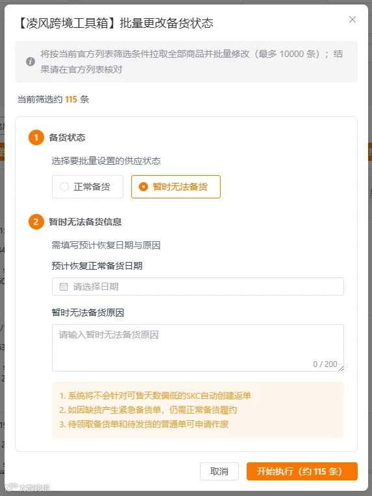
Task: Click the watermark logo at bottom left
Action: (x=27, y=488)
